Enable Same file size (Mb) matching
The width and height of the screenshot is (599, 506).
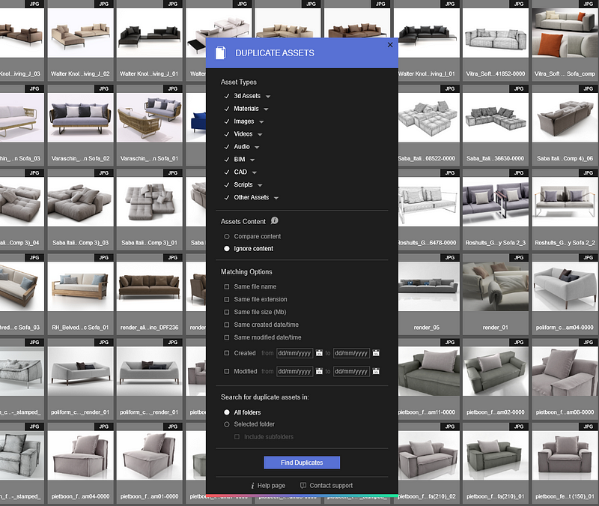(227, 312)
